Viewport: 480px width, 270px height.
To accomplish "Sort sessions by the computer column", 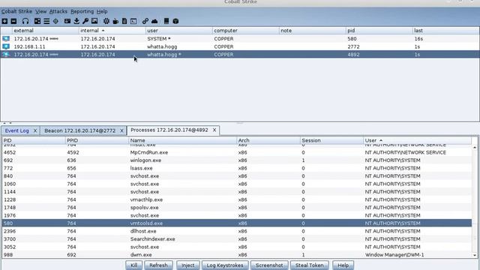I will [245, 31].
